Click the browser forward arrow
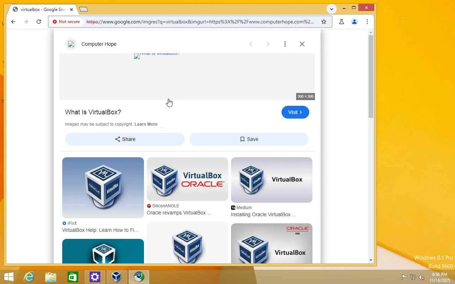 (x=26, y=22)
